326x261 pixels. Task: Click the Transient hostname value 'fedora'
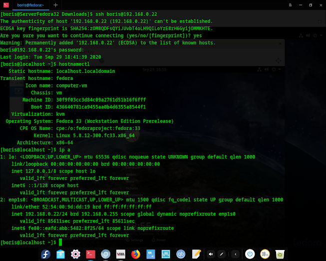click(x=64, y=78)
